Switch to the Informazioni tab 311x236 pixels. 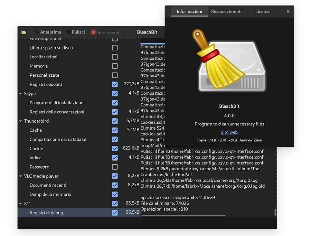189,11
